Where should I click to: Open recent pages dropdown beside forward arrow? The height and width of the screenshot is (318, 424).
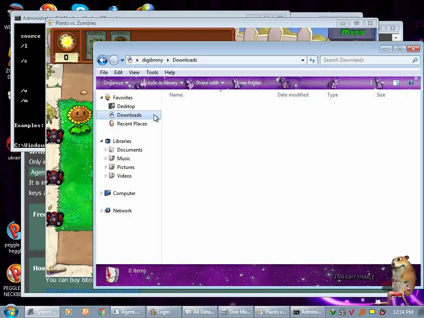(x=122, y=60)
